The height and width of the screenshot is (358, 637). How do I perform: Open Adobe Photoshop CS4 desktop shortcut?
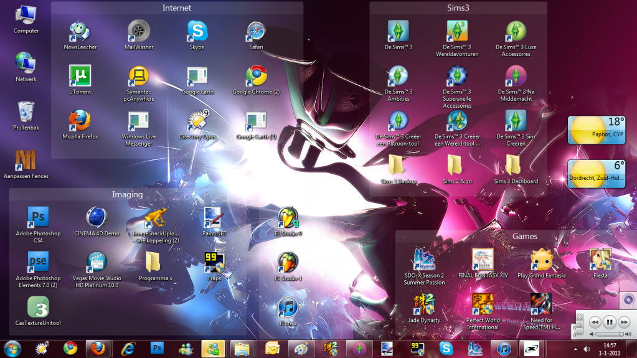38,225
